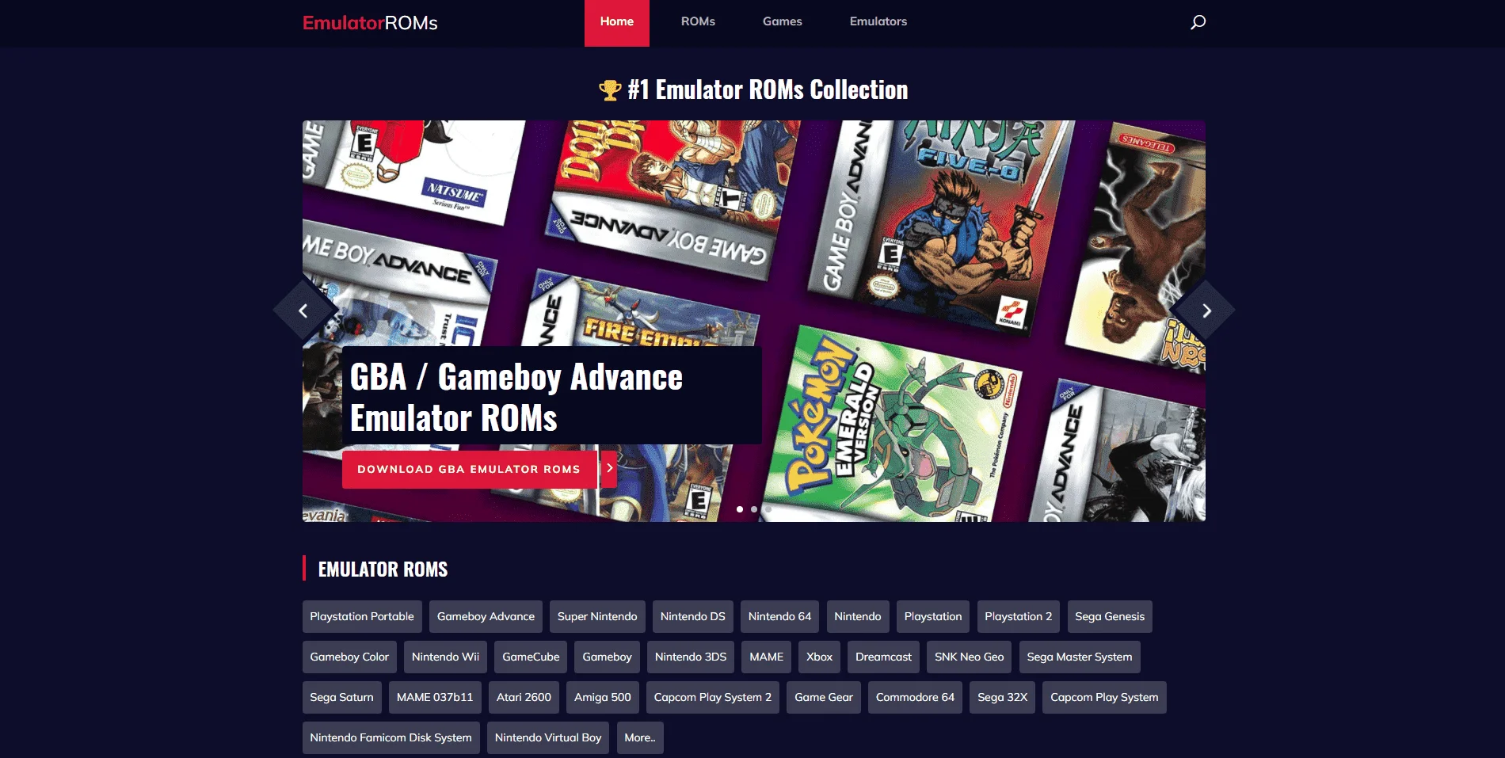The image size is (1505, 758).
Task: Open Commodore 64 ROMs
Action: pos(915,697)
